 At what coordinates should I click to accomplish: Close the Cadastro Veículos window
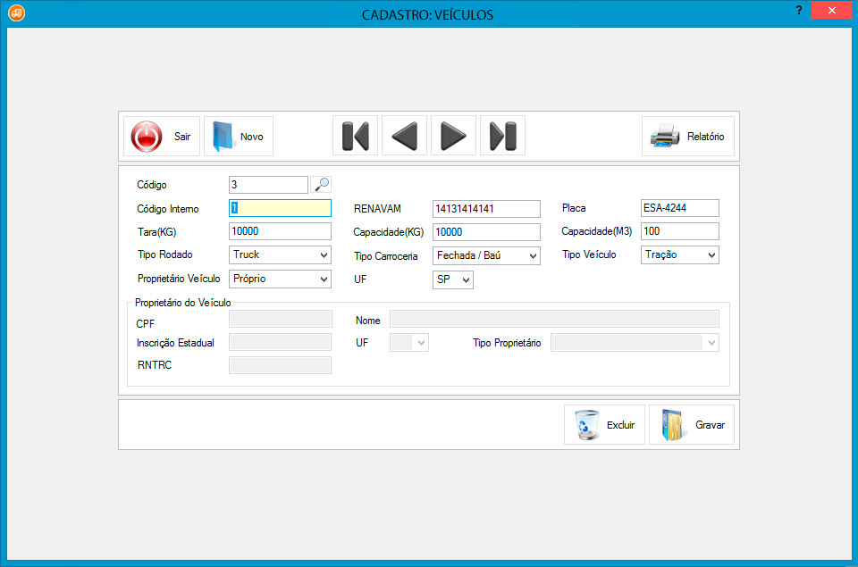[831, 10]
